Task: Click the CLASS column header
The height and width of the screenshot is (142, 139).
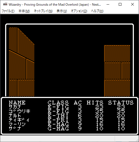Action: pos(58,103)
